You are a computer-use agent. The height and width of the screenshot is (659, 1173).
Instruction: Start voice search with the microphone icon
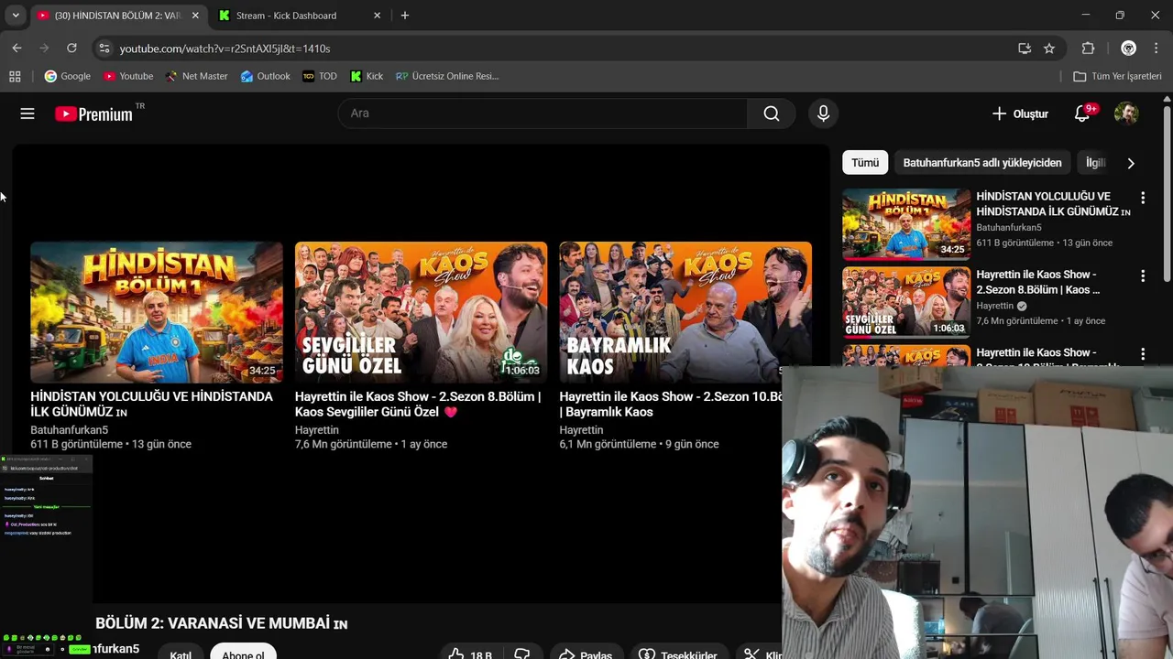[x=823, y=113]
